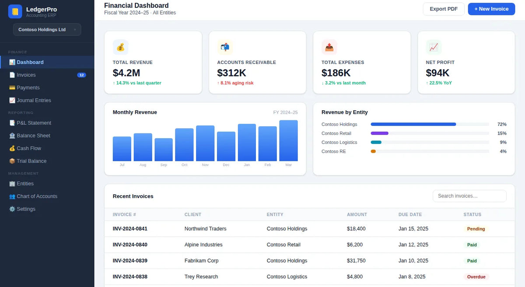The width and height of the screenshot is (525, 287).
Task: Click the Export PDF button
Action: tap(444, 9)
